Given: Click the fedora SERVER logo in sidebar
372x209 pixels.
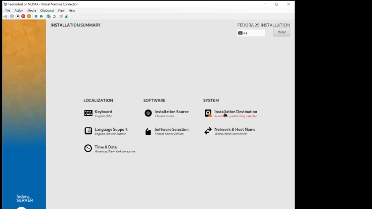Looking at the screenshot, I should coord(24,198).
